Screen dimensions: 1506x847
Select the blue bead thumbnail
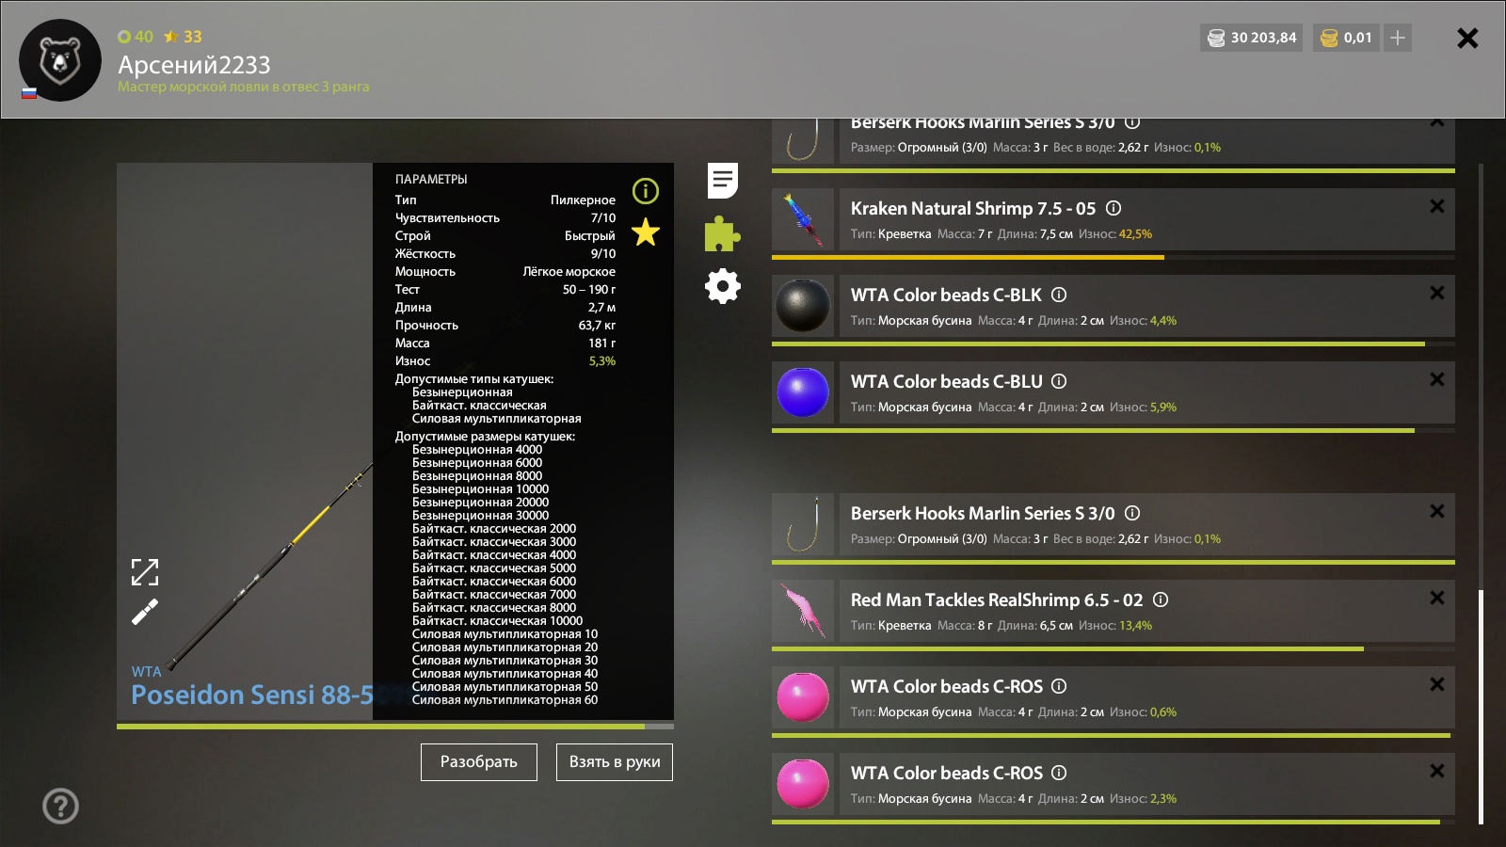pyautogui.click(x=803, y=392)
